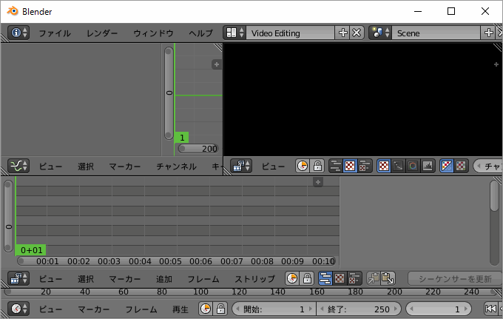Click the graph editor horizontal scrollbar showing 200

pos(198,149)
